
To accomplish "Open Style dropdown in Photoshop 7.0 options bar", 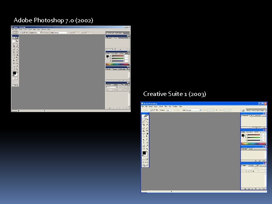I will [x=62, y=33].
